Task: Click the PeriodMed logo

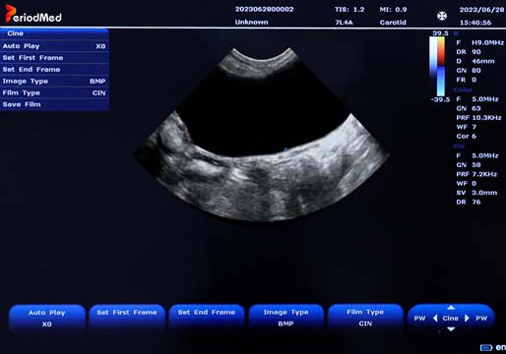Action: (x=33, y=14)
